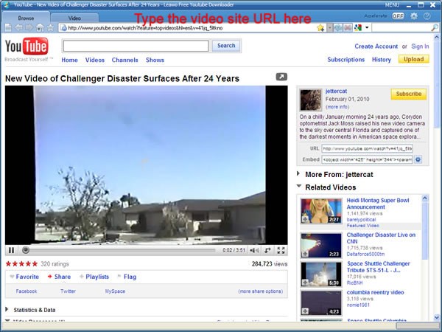The image size is (442, 332).
Task: Share the video on Facebook
Action: 27,291
